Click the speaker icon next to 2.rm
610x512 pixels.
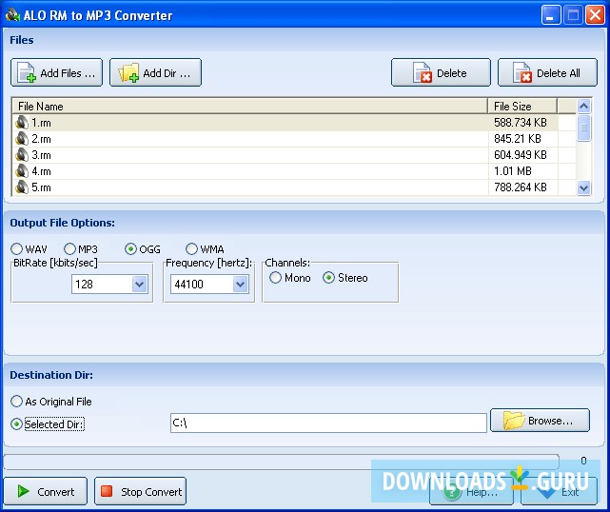(x=22, y=139)
